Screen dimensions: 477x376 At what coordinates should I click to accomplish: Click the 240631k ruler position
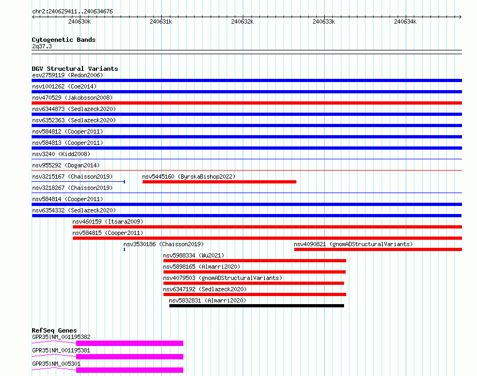[x=161, y=21]
